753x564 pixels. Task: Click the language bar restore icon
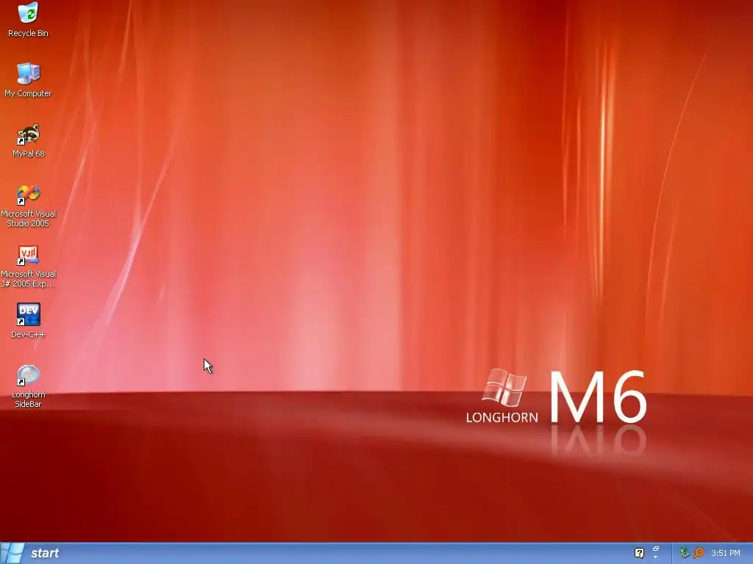click(656, 549)
